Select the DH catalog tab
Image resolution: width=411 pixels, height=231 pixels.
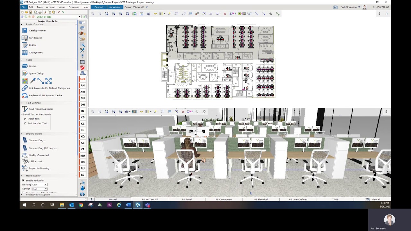83,105
